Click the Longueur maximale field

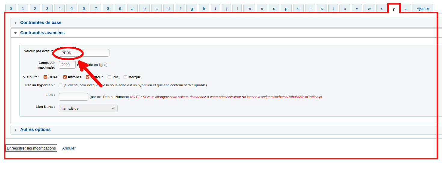(x=67, y=65)
